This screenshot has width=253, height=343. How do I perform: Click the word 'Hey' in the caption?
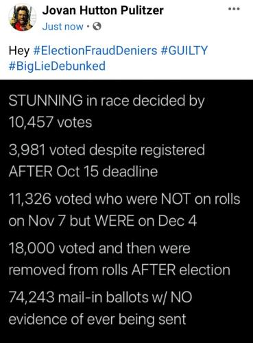point(19,51)
